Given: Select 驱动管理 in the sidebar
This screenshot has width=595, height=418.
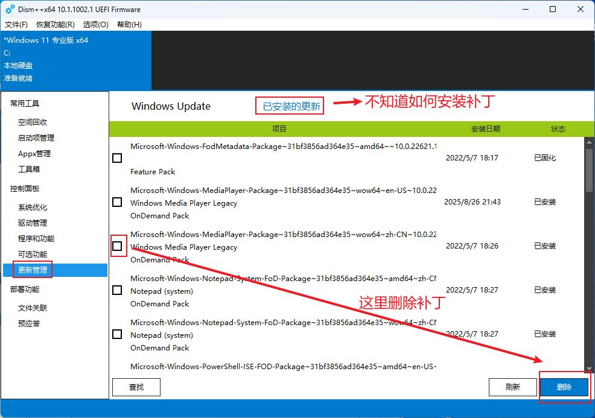Looking at the screenshot, I should (x=33, y=223).
